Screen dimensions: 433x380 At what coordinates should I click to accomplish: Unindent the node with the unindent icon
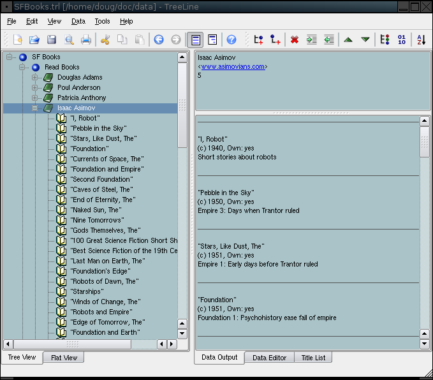pos(329,40)
